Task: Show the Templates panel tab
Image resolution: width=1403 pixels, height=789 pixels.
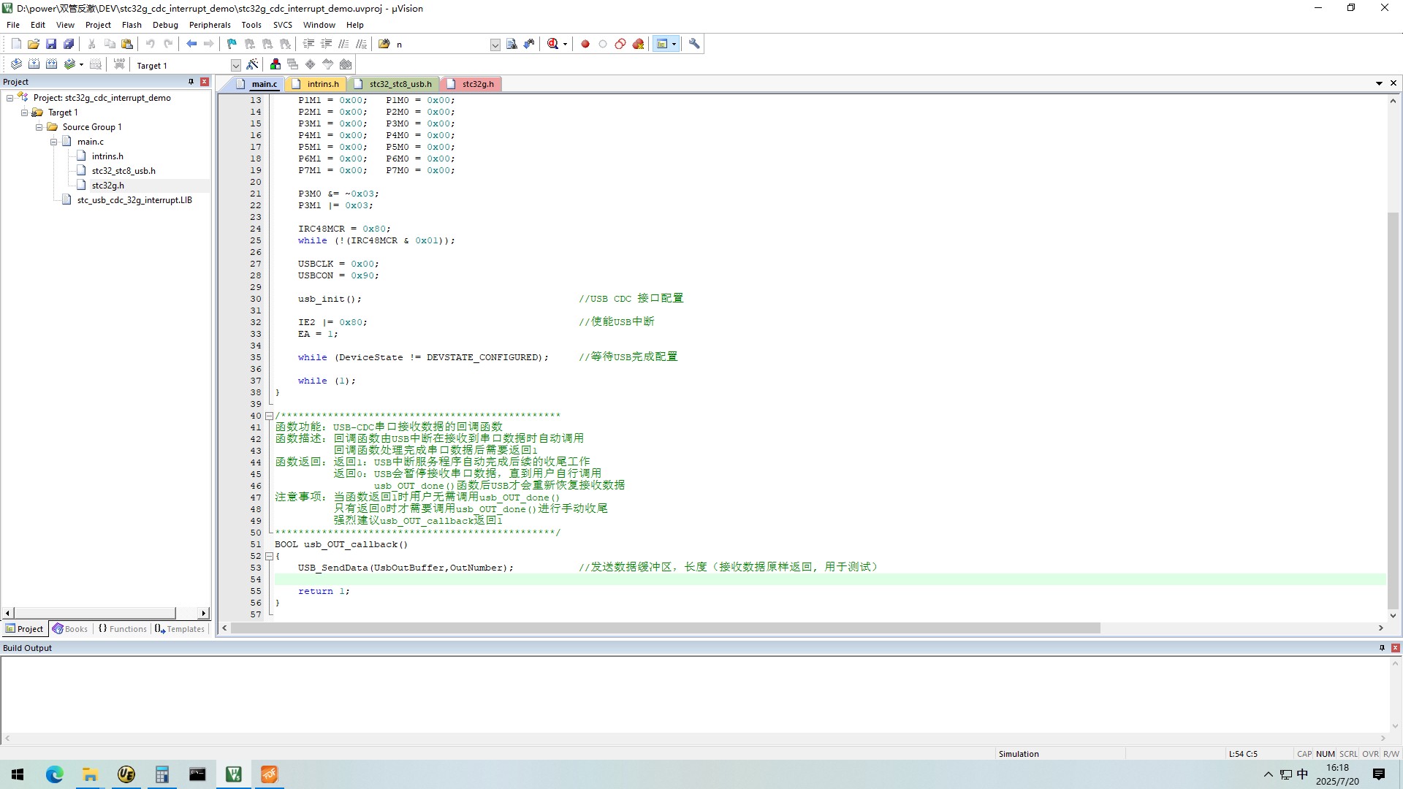Action: [x=180, y=629]
